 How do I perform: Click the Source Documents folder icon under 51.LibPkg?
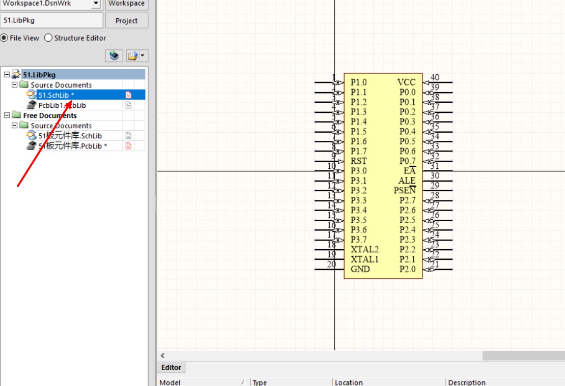[24, 84]
